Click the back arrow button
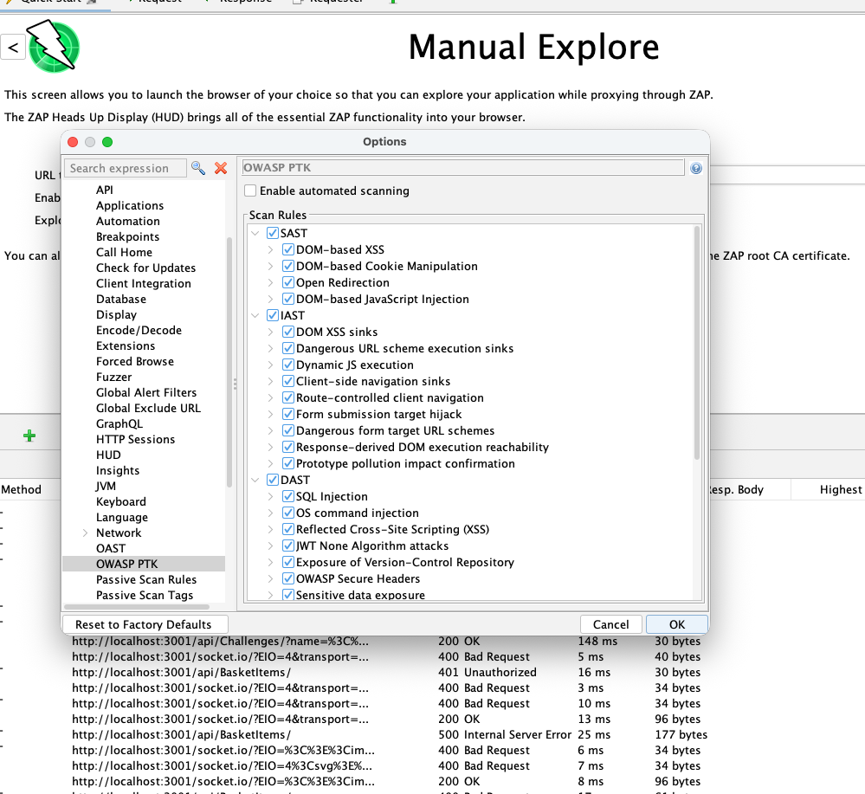The width and height of the screenshot is (865, 794). 13,48
